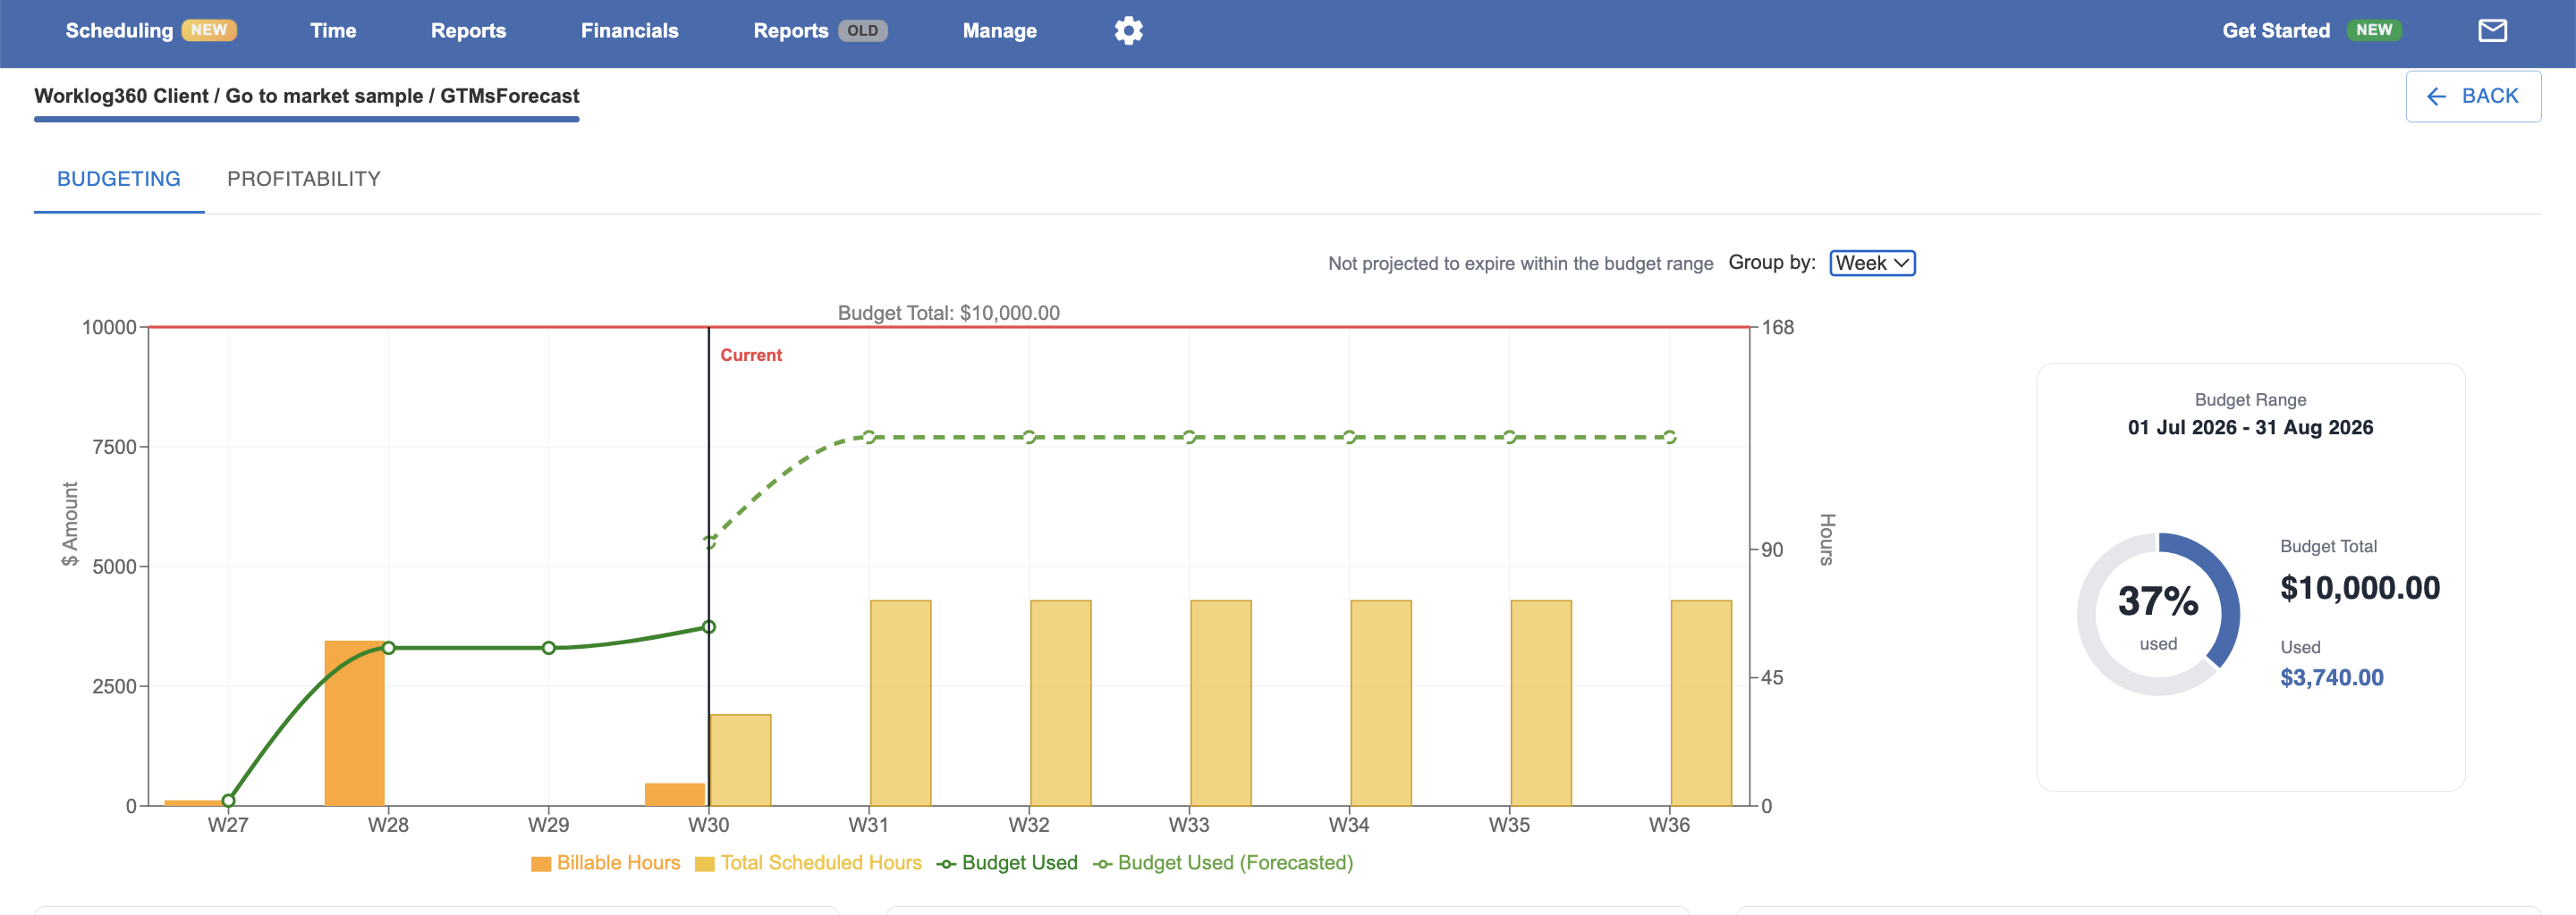The height and width of the screenshot is (915, 2576).
Task: Open the Manage menu
Action: click(999, 31)
